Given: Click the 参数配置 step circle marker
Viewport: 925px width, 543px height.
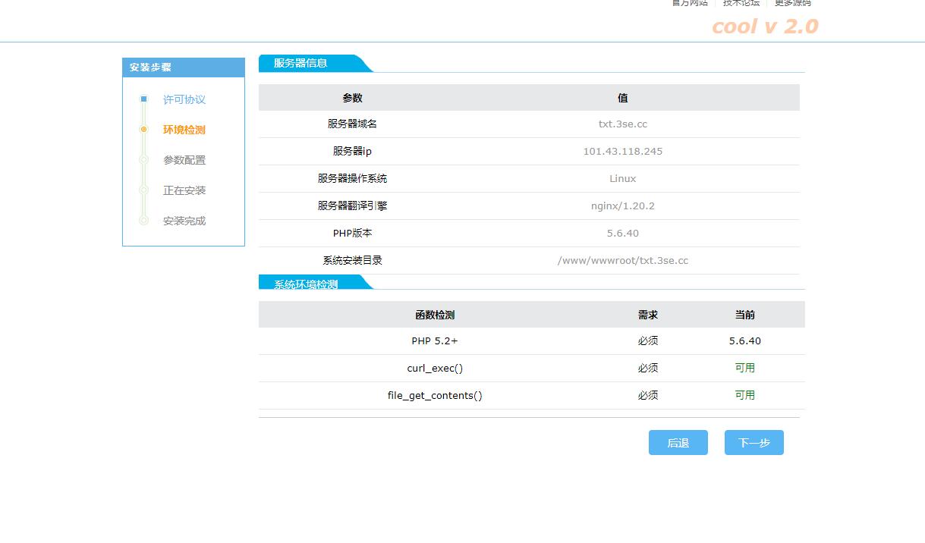Looking at the screenshot, I should [143, 160].
